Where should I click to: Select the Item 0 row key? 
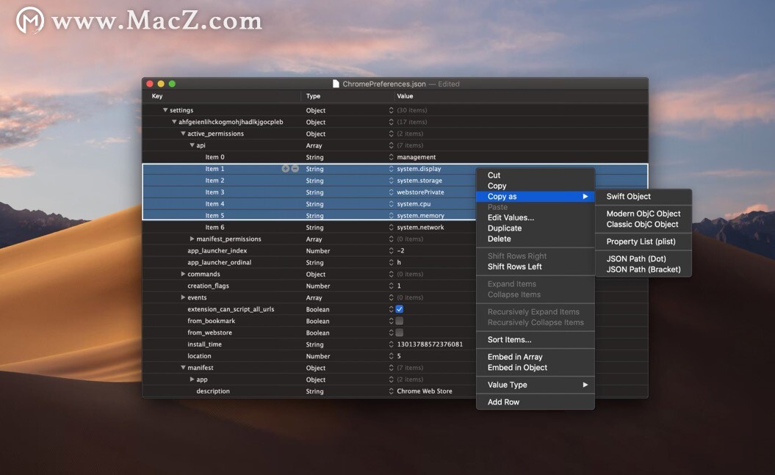pos(215,157)
